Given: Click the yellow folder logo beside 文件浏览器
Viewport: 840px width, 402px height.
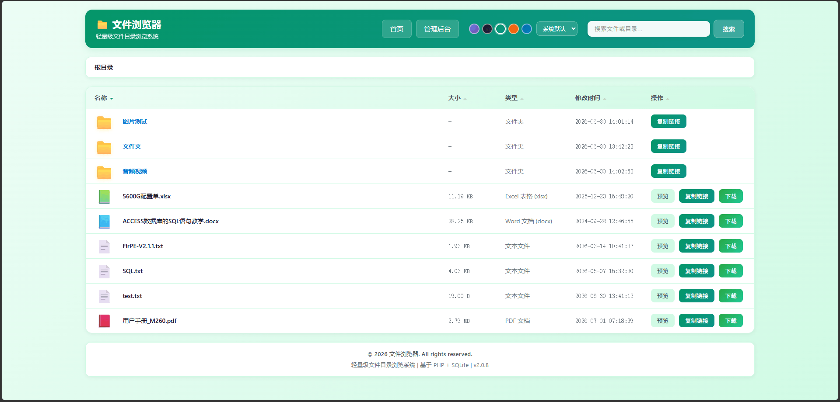Looking at the screenshot, I should 102,25.
